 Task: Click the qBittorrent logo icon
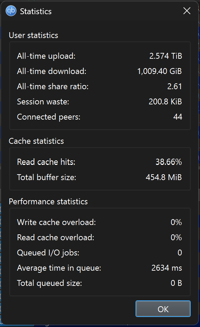pos(11,11)
